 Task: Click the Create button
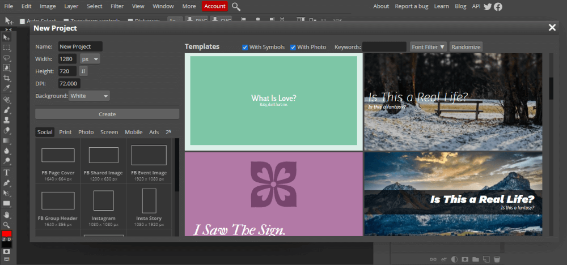(107, 114)
